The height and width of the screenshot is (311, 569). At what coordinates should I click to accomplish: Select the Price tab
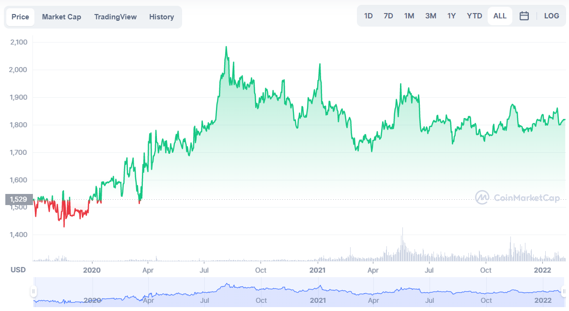pos(20,17)
